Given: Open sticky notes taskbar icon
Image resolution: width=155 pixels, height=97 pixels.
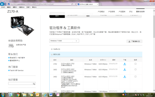Looking at the screenshot, I should click(31, 95).
